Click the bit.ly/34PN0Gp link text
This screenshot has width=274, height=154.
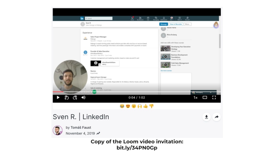click(137, 148)
